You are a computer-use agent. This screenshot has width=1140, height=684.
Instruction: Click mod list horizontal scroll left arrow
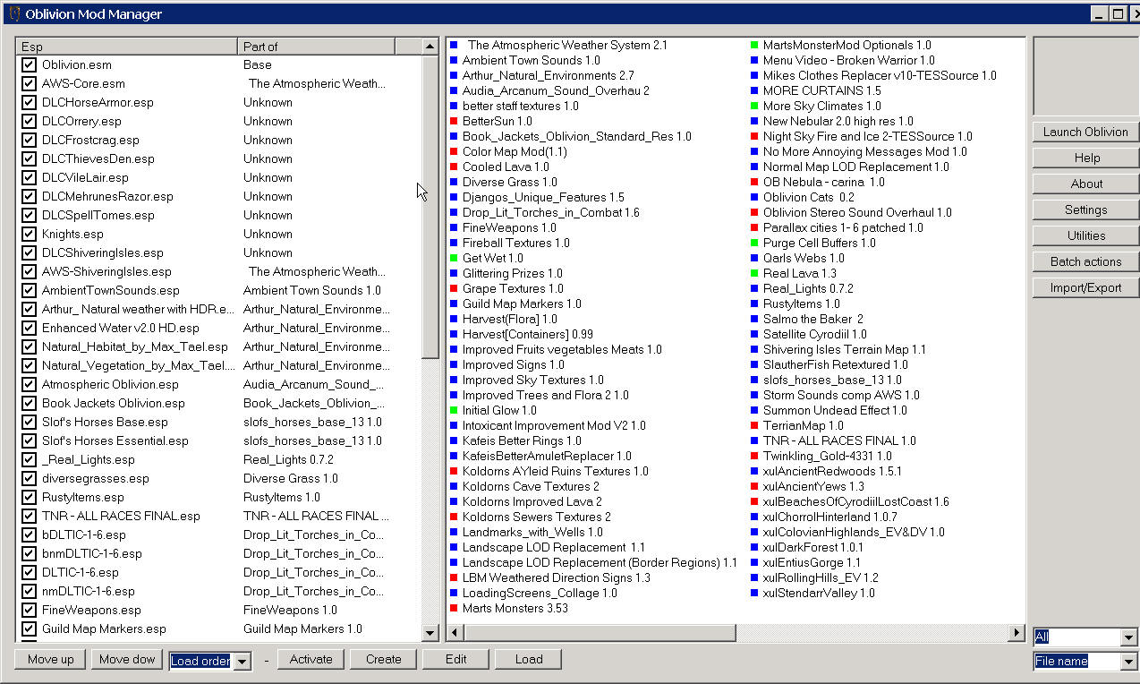tap(455, 633)
